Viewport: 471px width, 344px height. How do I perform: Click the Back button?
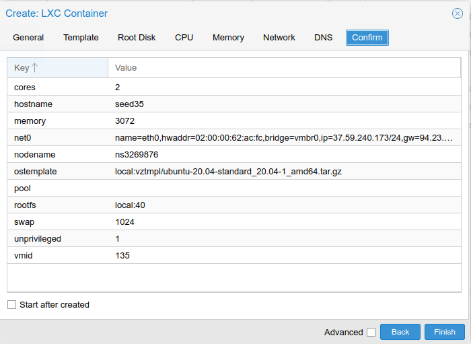pos(400,332)
